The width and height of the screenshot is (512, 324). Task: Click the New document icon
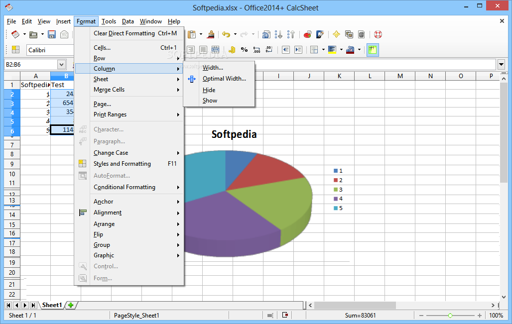pyautogui.click(x=15, y=34)
